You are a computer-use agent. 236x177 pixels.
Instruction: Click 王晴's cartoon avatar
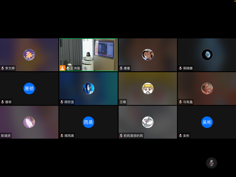148,88
